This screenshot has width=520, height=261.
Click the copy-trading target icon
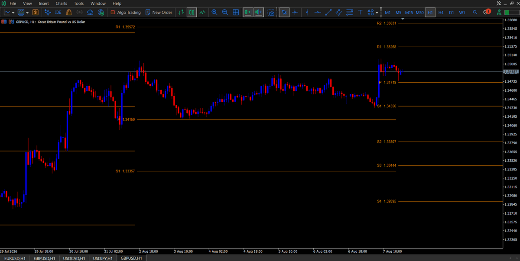[101, 13]
